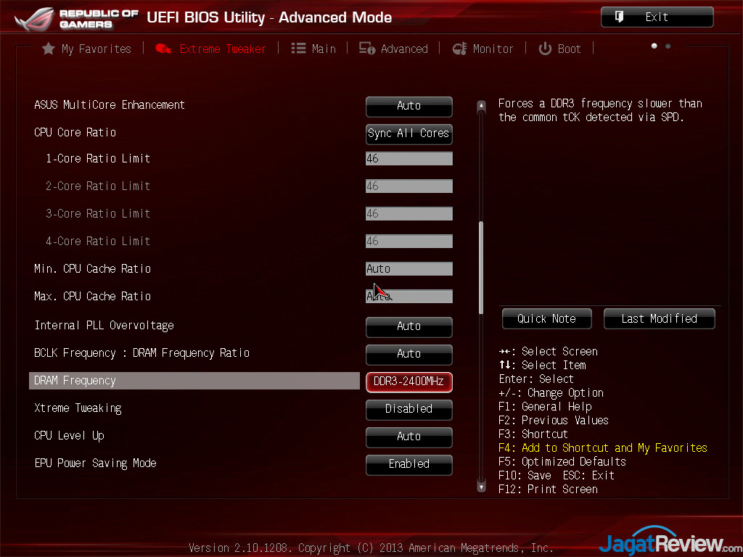
Task: Select the Xtreme Tweaking label
Action: (78, 408)
